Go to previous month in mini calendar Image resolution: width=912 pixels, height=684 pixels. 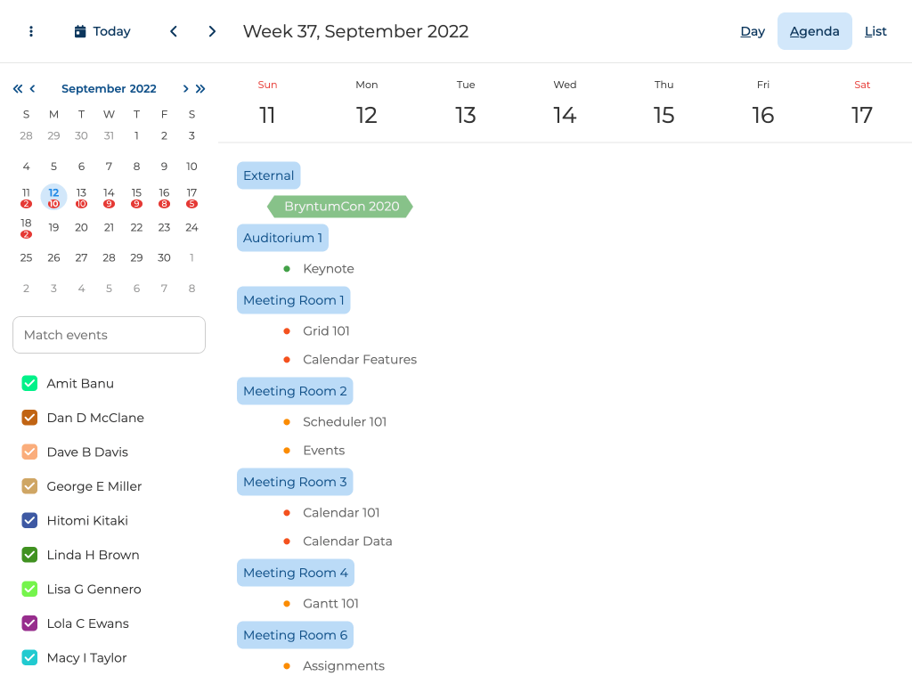coord(33,88)
